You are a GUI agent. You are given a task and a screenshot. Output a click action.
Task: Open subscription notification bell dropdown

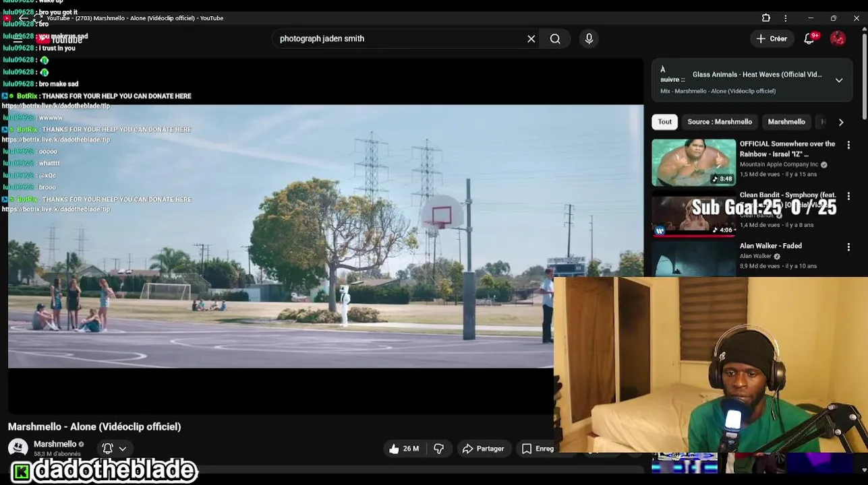pyautogui.click(x=114, y=449)
